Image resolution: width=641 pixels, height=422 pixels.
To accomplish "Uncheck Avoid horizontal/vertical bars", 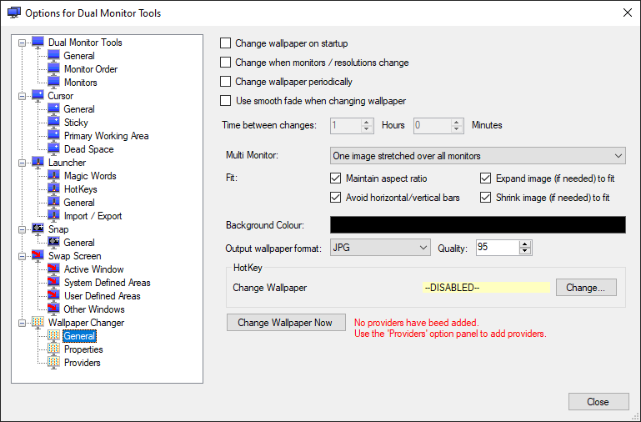I will tap(336, 198).
